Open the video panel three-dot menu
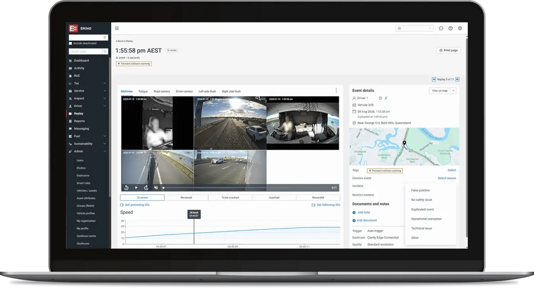This screenshot has width=534, height=289. pos(336,90)
